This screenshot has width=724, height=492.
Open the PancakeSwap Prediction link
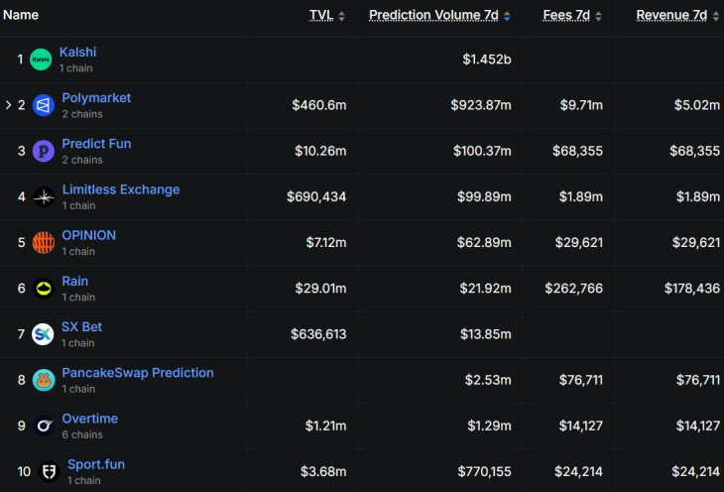click(138, 373)
